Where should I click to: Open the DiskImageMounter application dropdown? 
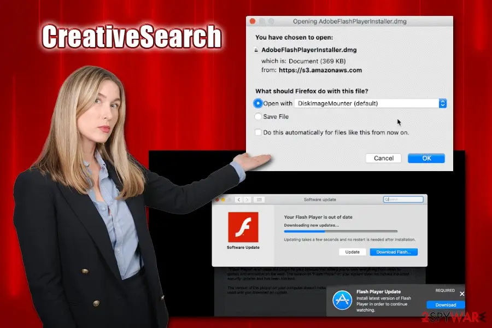pyautogui.click(x=371, y=103)
